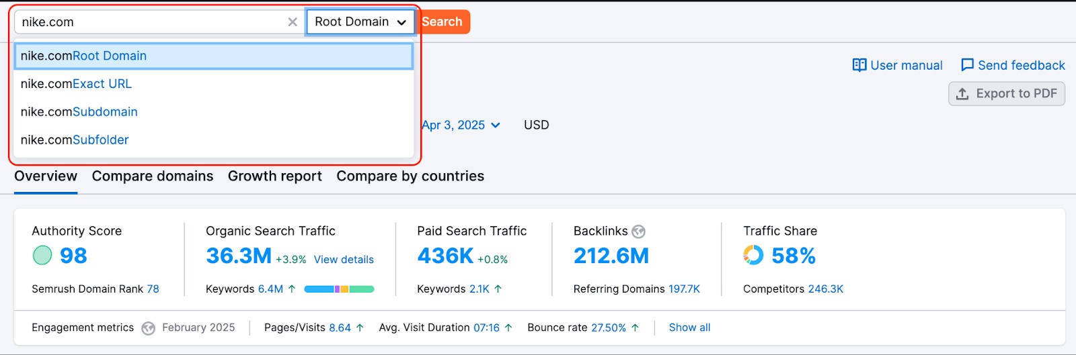Click the Send feedback speech bubble icon

pos(967,65)
